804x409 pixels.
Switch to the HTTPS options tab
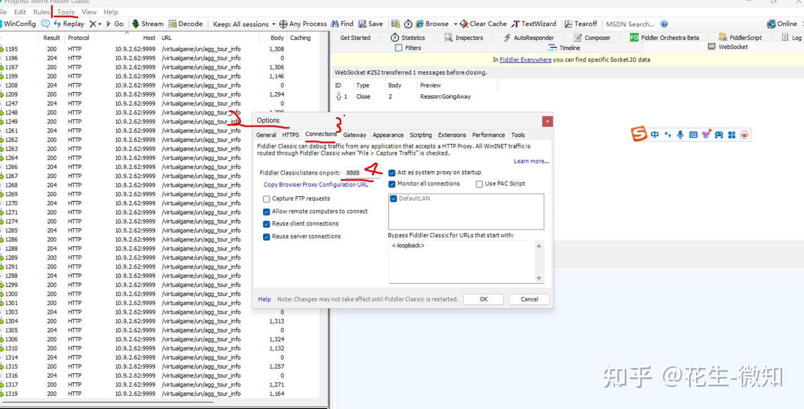(290, 135)
